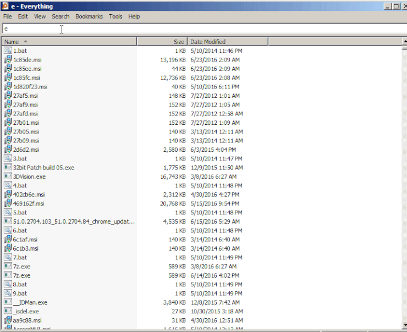Sort results by Name column header
This screenshot has height=332, width=407.
[69, 42]
